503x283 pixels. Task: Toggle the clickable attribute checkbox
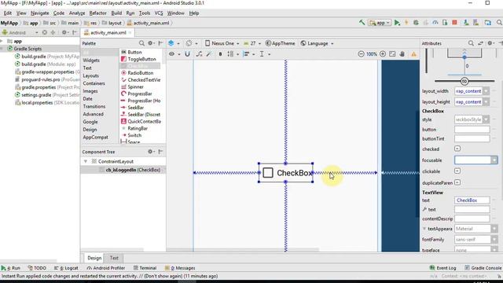pos(457,171)
